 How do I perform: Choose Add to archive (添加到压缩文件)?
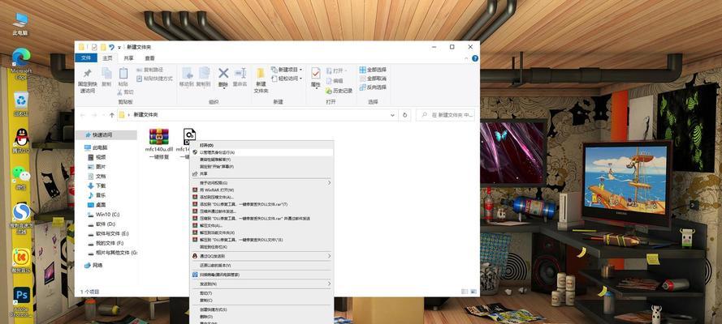261,197
